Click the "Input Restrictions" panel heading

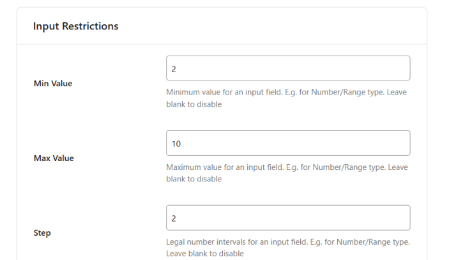[x=75, y=26]
